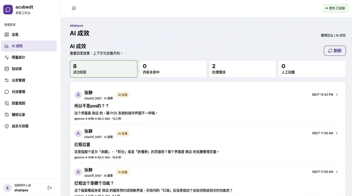
Task: Click the acubedt chat bubble logo
Action: 8,10
